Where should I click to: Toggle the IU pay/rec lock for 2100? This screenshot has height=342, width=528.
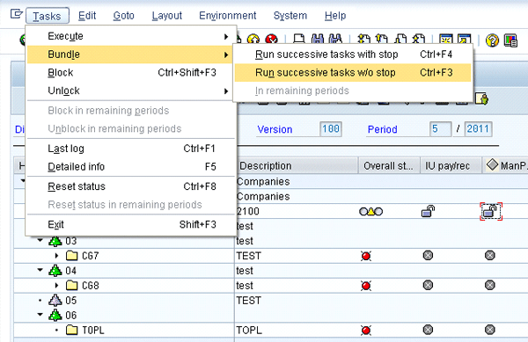coord(428,212)
